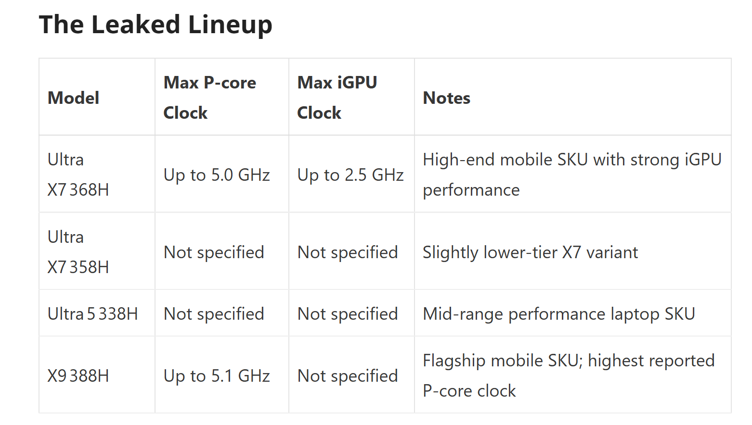Select the "Ultra X7 358H" model cell
This screenshot has width=752, height=425.
tap(78, 252)
